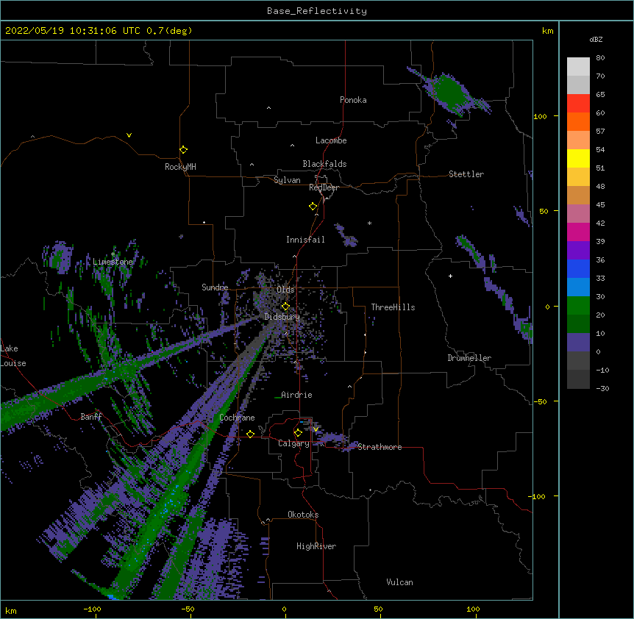Click the Lacombe city label

(331, 140)
